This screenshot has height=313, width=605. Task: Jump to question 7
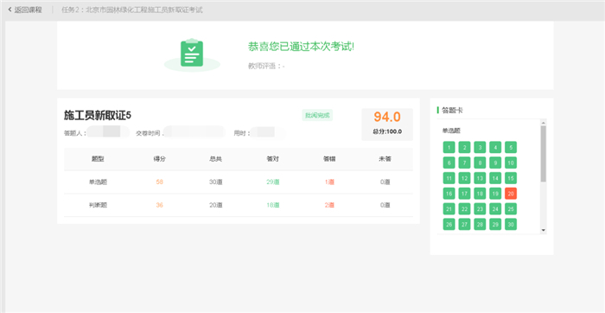pyautogui.click(x=465, y=163)
